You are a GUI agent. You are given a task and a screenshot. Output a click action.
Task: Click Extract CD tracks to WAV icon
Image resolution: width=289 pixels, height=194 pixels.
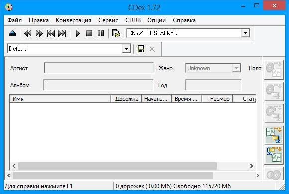(274, 70)
